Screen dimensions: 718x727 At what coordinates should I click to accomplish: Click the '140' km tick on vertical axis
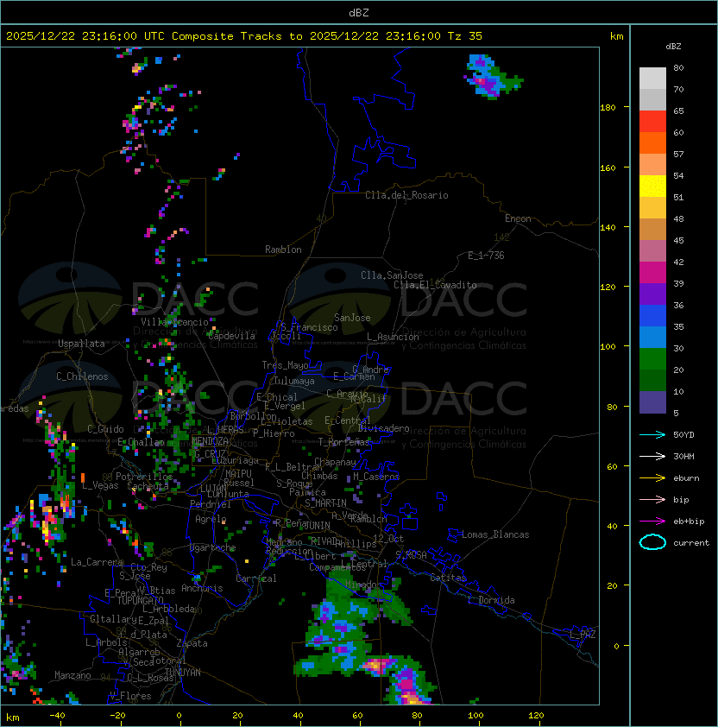tap(608, 227)
